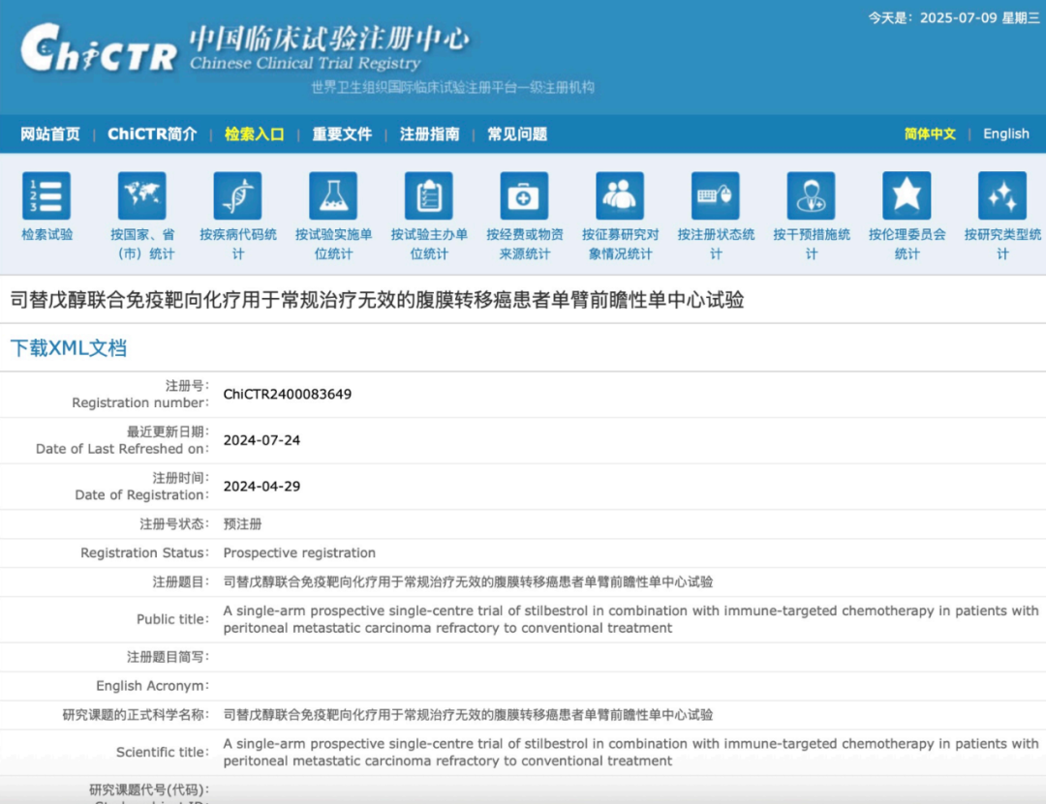Switch language to English
Image resolution: width=1046 pixels, height=804 pixels.
click(x=1006, y=134)
